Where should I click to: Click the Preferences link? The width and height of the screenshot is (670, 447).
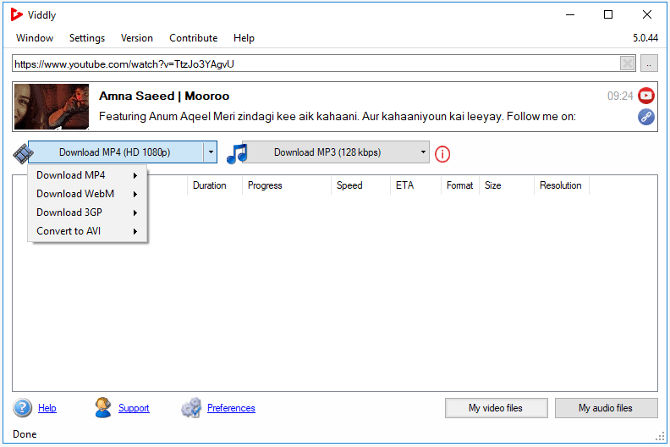click(231, 408)
